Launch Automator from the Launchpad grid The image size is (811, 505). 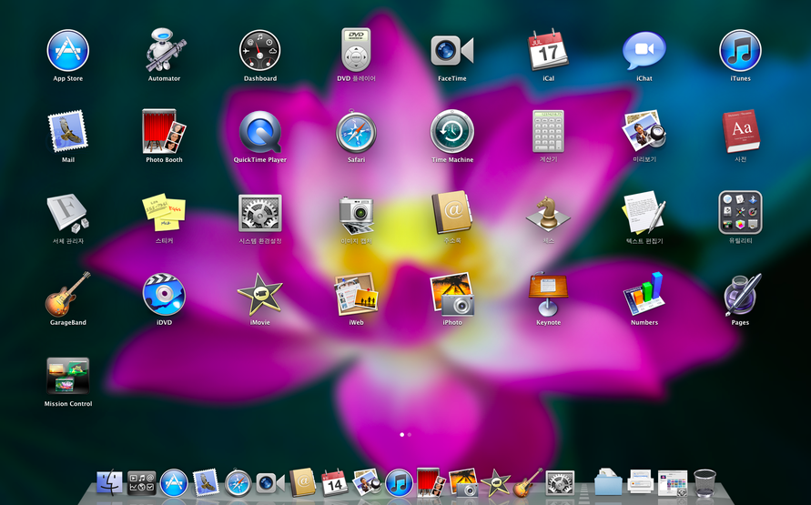(164, 50)
